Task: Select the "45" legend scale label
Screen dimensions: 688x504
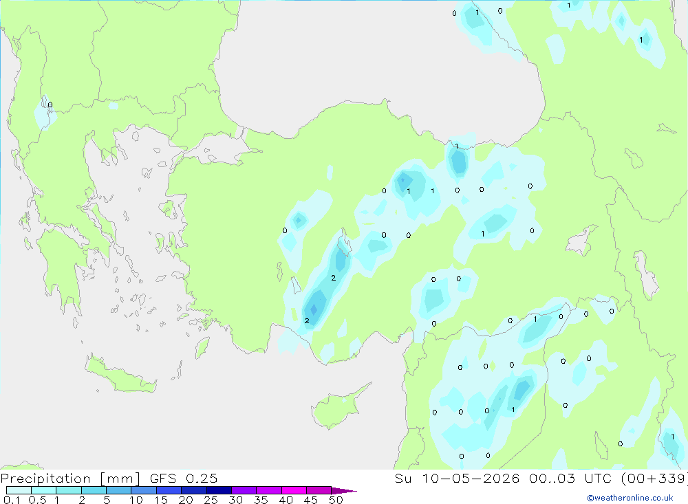Action: tap(311, 500)
